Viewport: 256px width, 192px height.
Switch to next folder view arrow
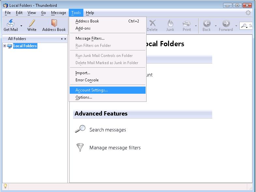65,39
